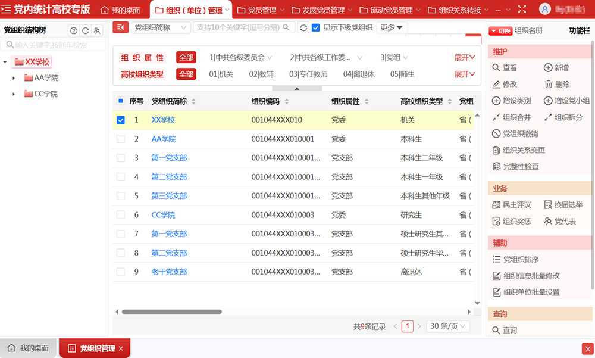Expand the AA学院 tree node arrow
Image resolution: width=595 pixels, height=358 pixels.
pyautogui.click(x=14, y=78)
